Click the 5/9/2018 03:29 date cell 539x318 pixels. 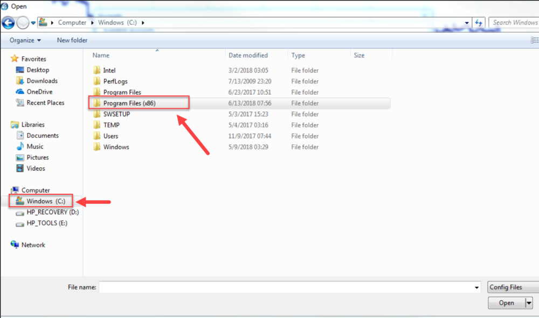(x=248, y=147)
